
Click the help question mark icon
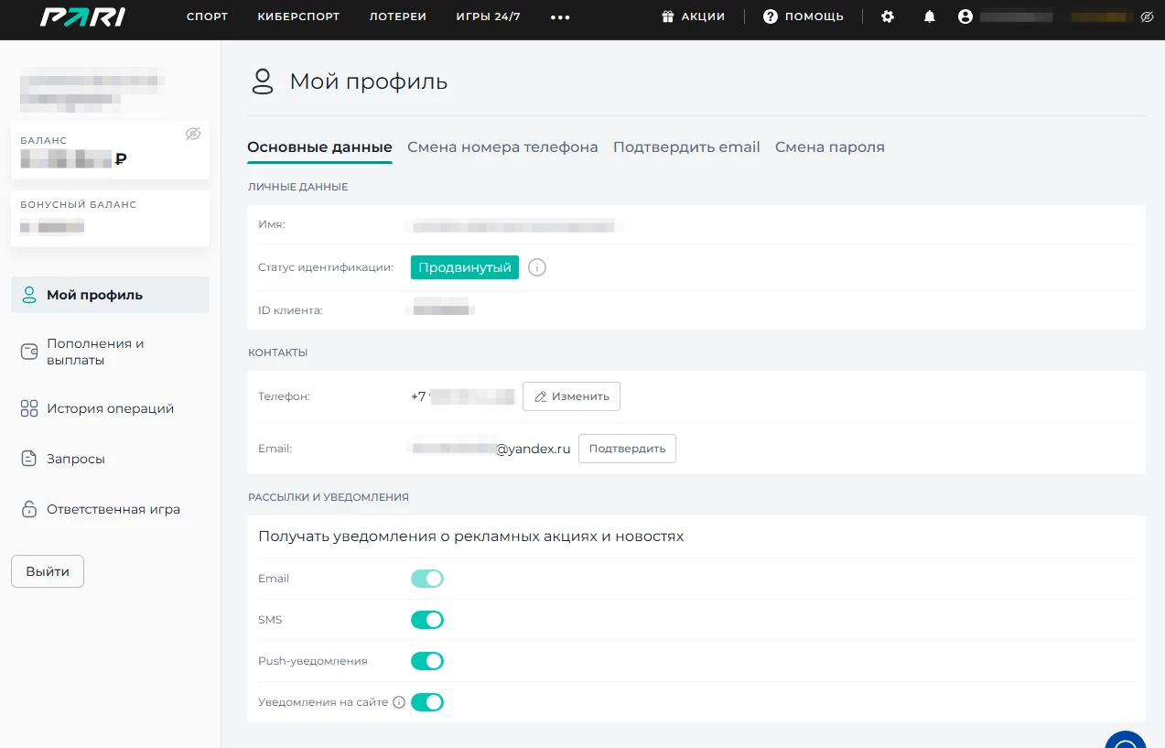click(771, 16)
